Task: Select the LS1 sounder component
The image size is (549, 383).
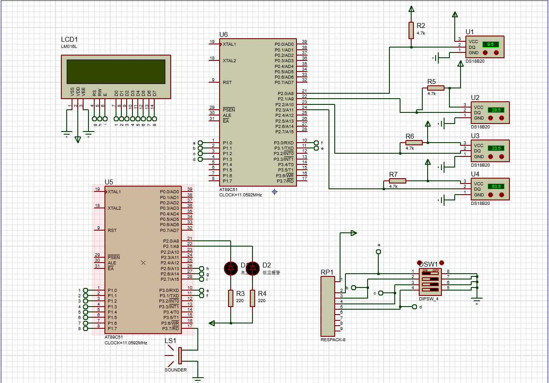Action: [x=180, y=355]
